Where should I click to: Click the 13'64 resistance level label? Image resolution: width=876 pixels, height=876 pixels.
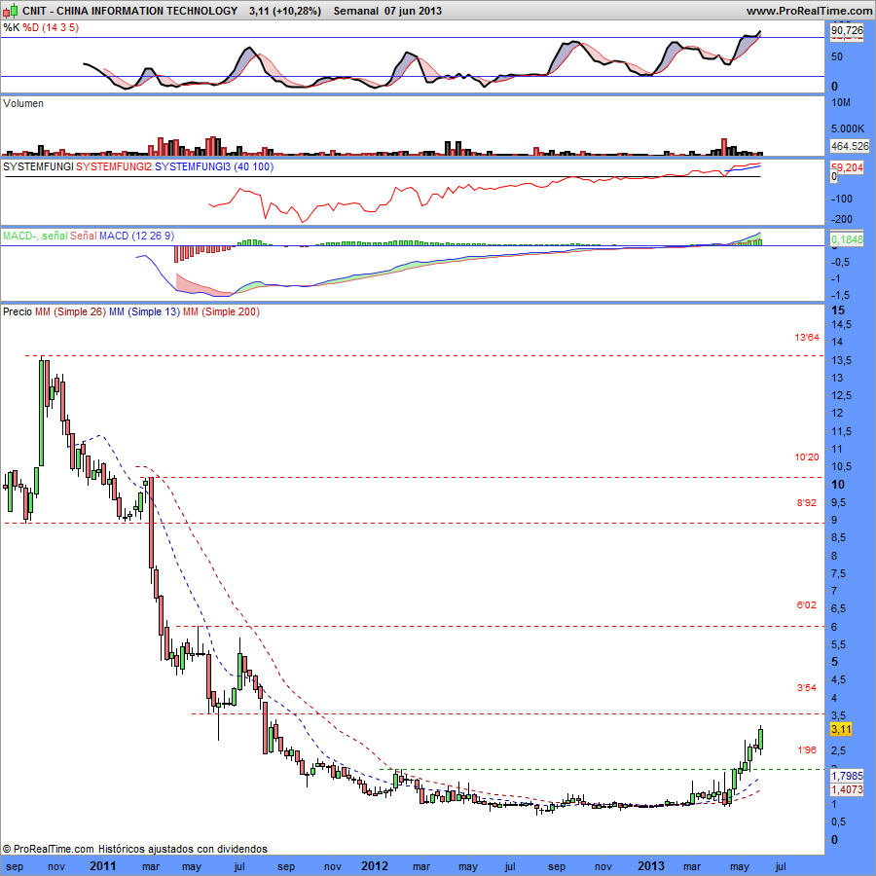click(807, 338)
